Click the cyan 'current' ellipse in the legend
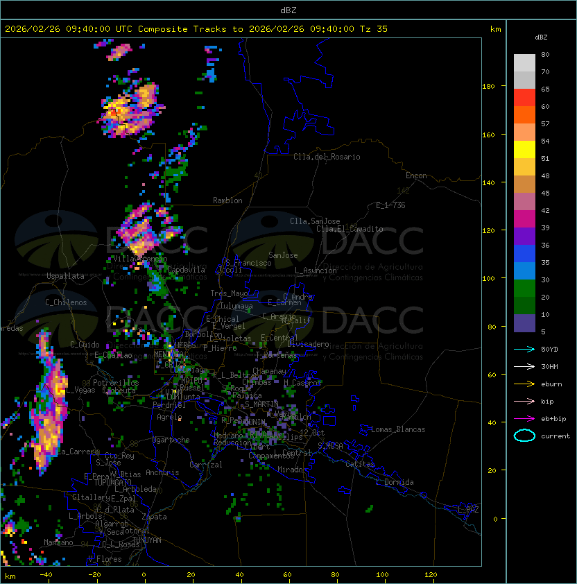This screenshot has width=577, height=584. [524, 436]
